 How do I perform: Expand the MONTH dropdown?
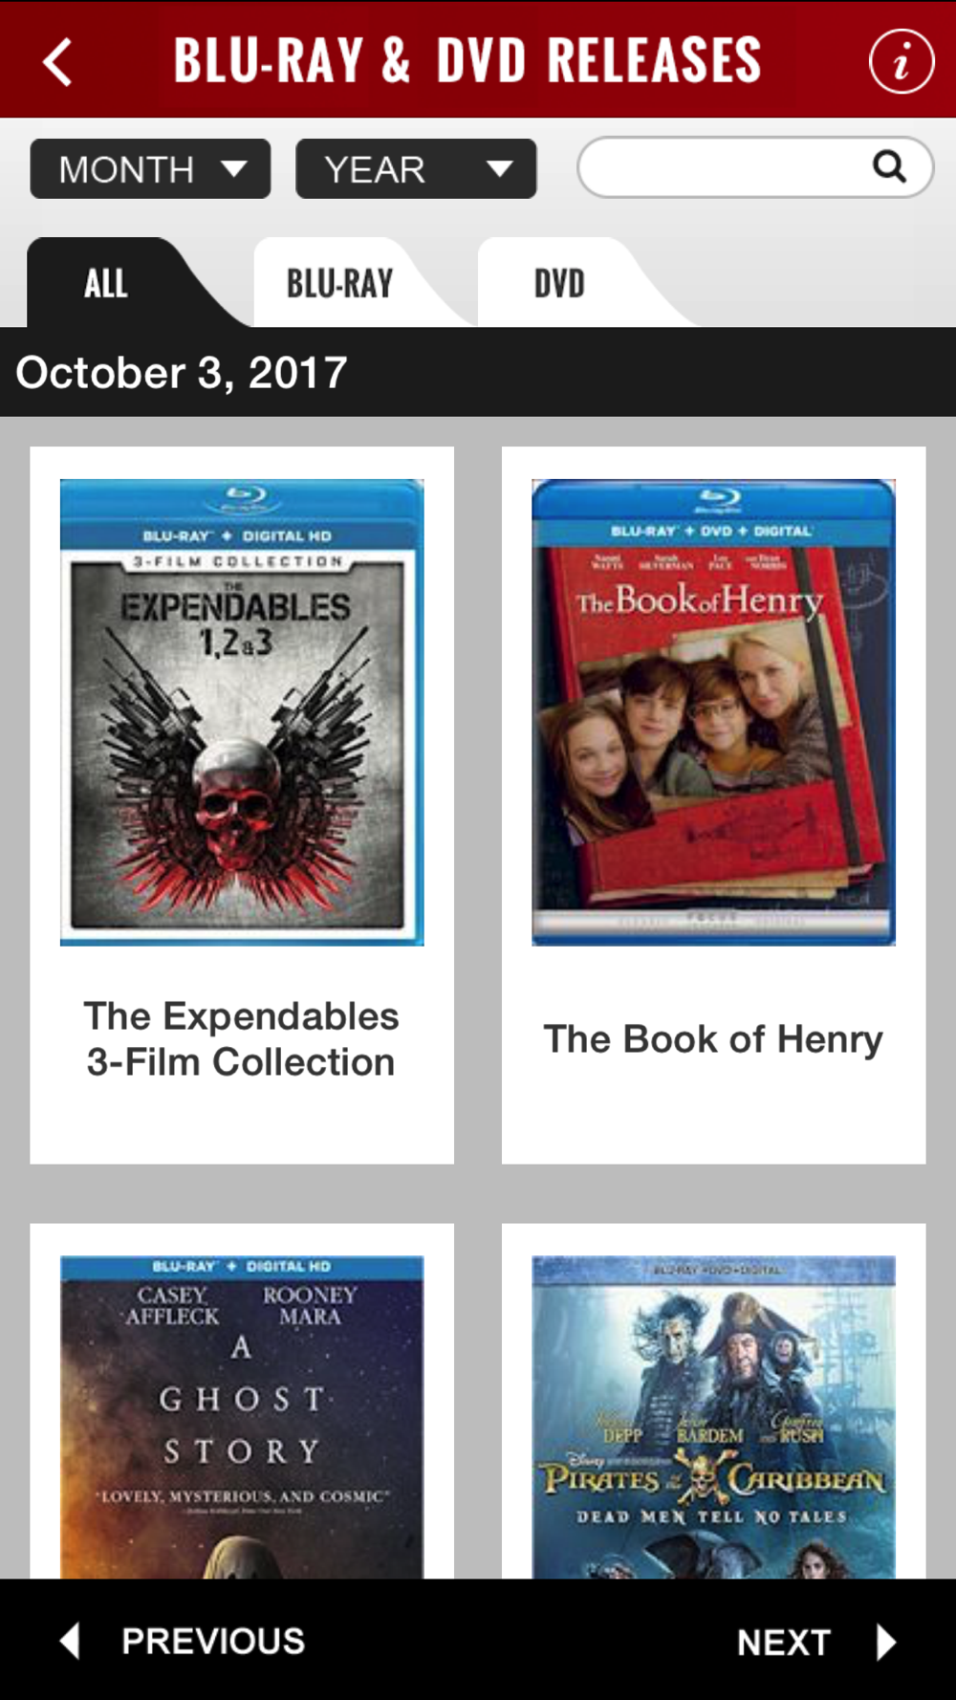[x=150, y=169]
